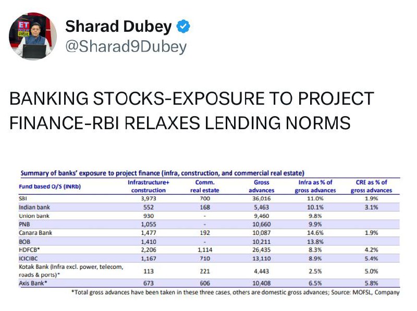Screen dimensions: 417x311
Task: Click the blue verified badge icon
Action: click(x=183, y=27)
